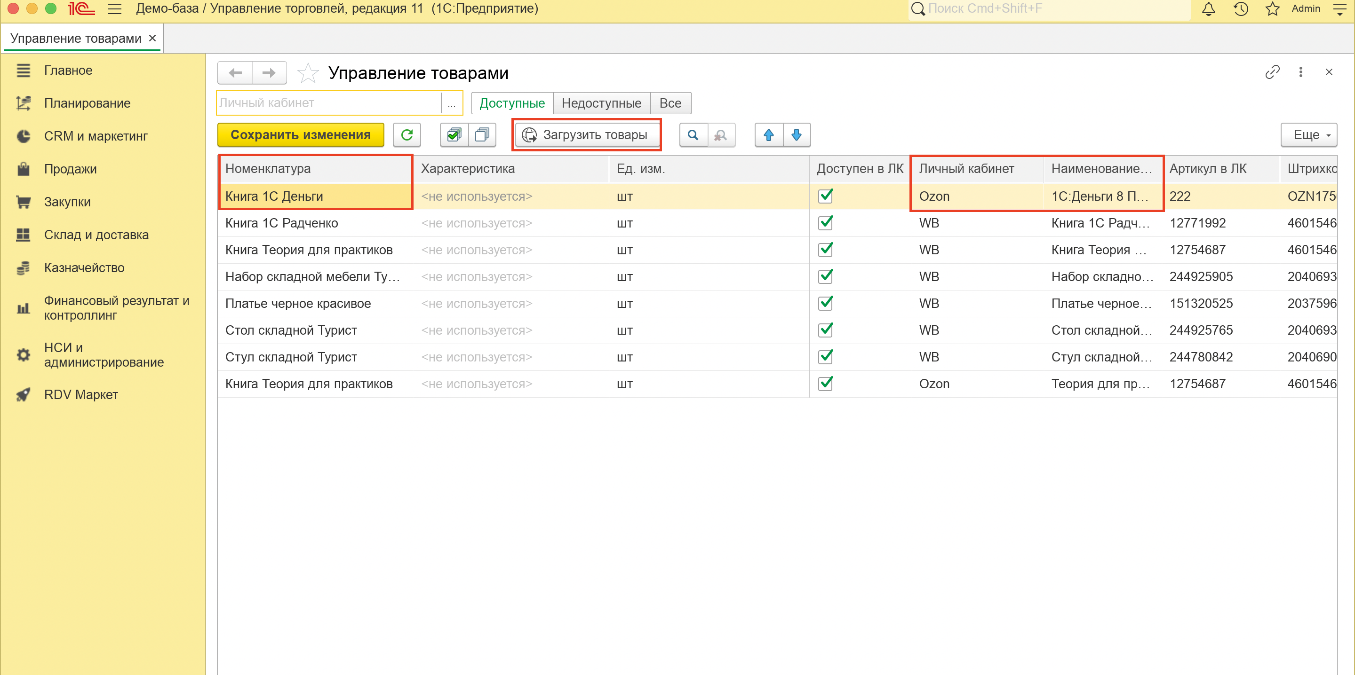
Task: Click Сохранить изменения button
Action: (x=300, y=135)
